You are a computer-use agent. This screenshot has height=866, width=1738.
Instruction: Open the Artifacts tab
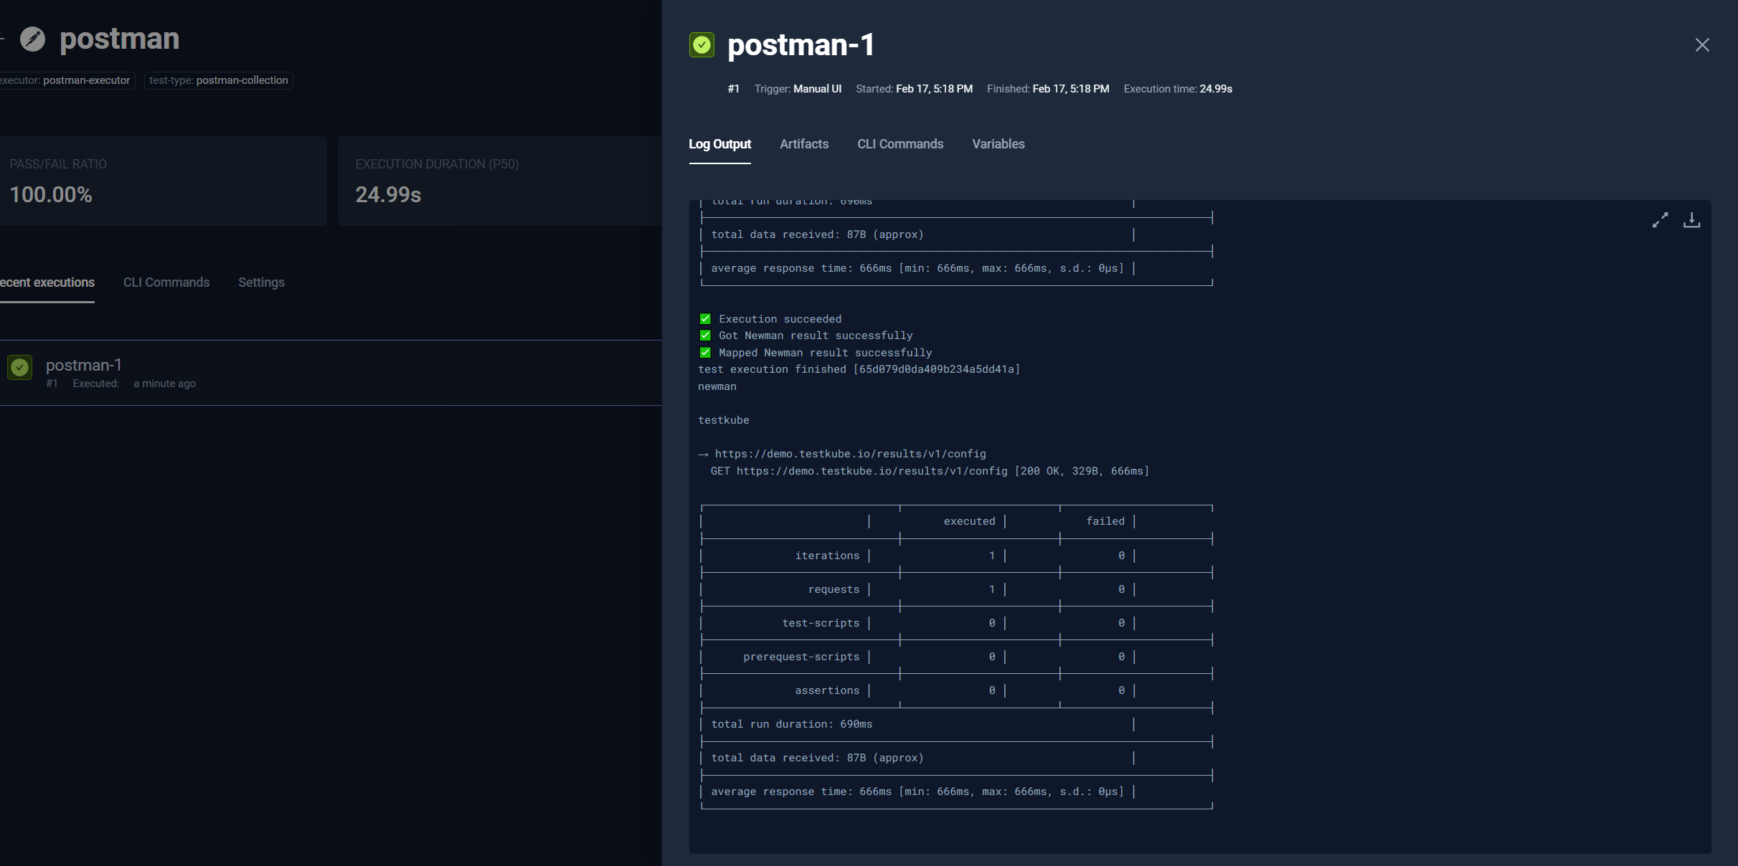point(803,144)
